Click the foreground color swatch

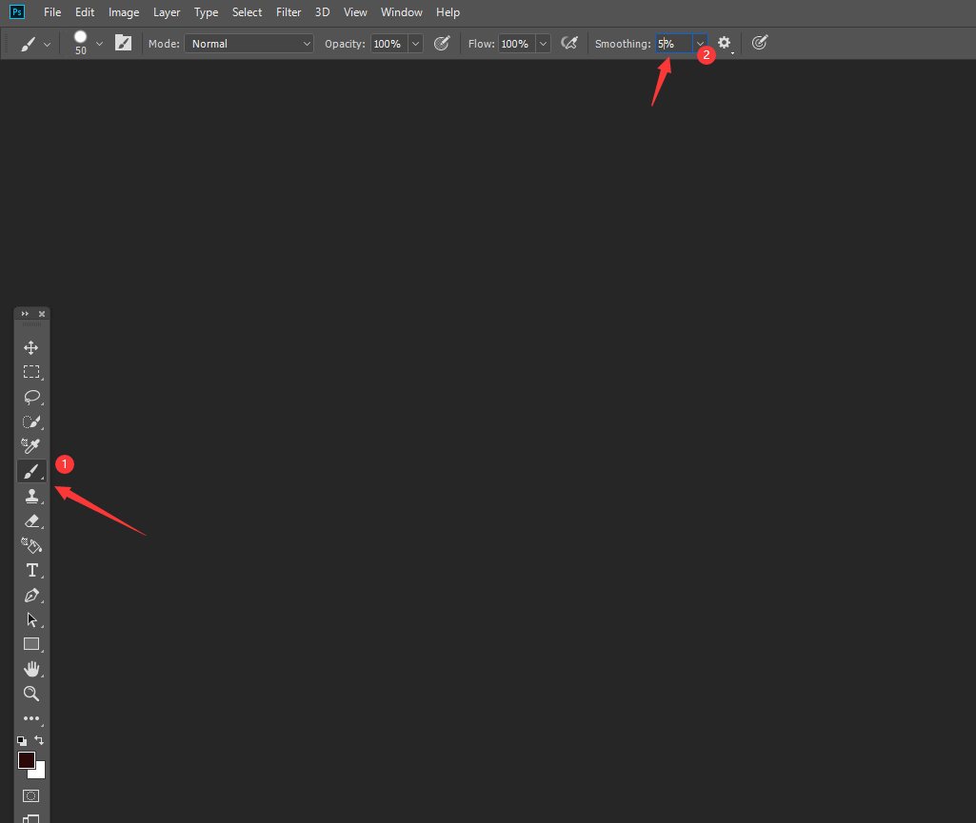click(26, 759)
